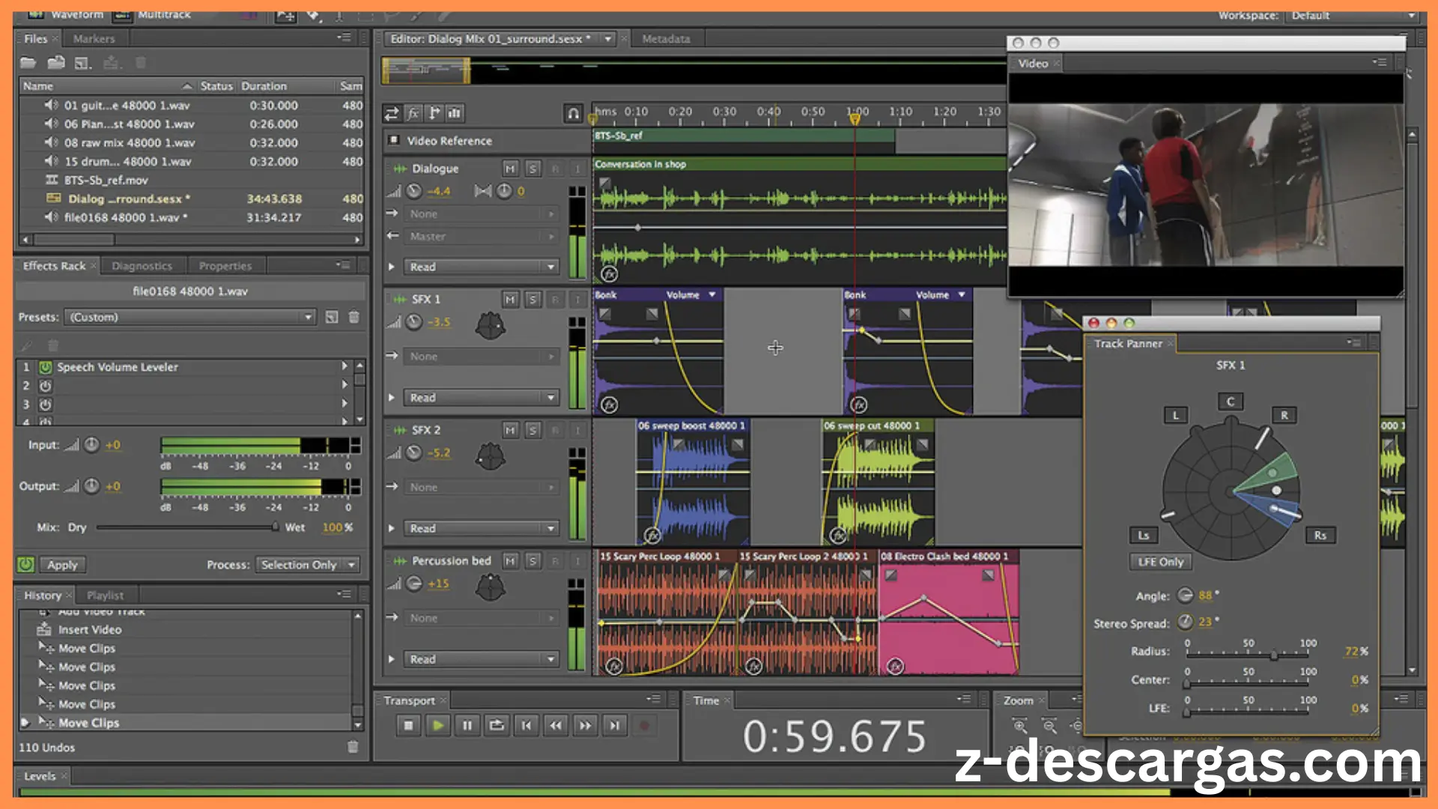Show the EQ track controls button
Screen dimensions: 1438x809
pyautogui.click(x=455, y=113)
